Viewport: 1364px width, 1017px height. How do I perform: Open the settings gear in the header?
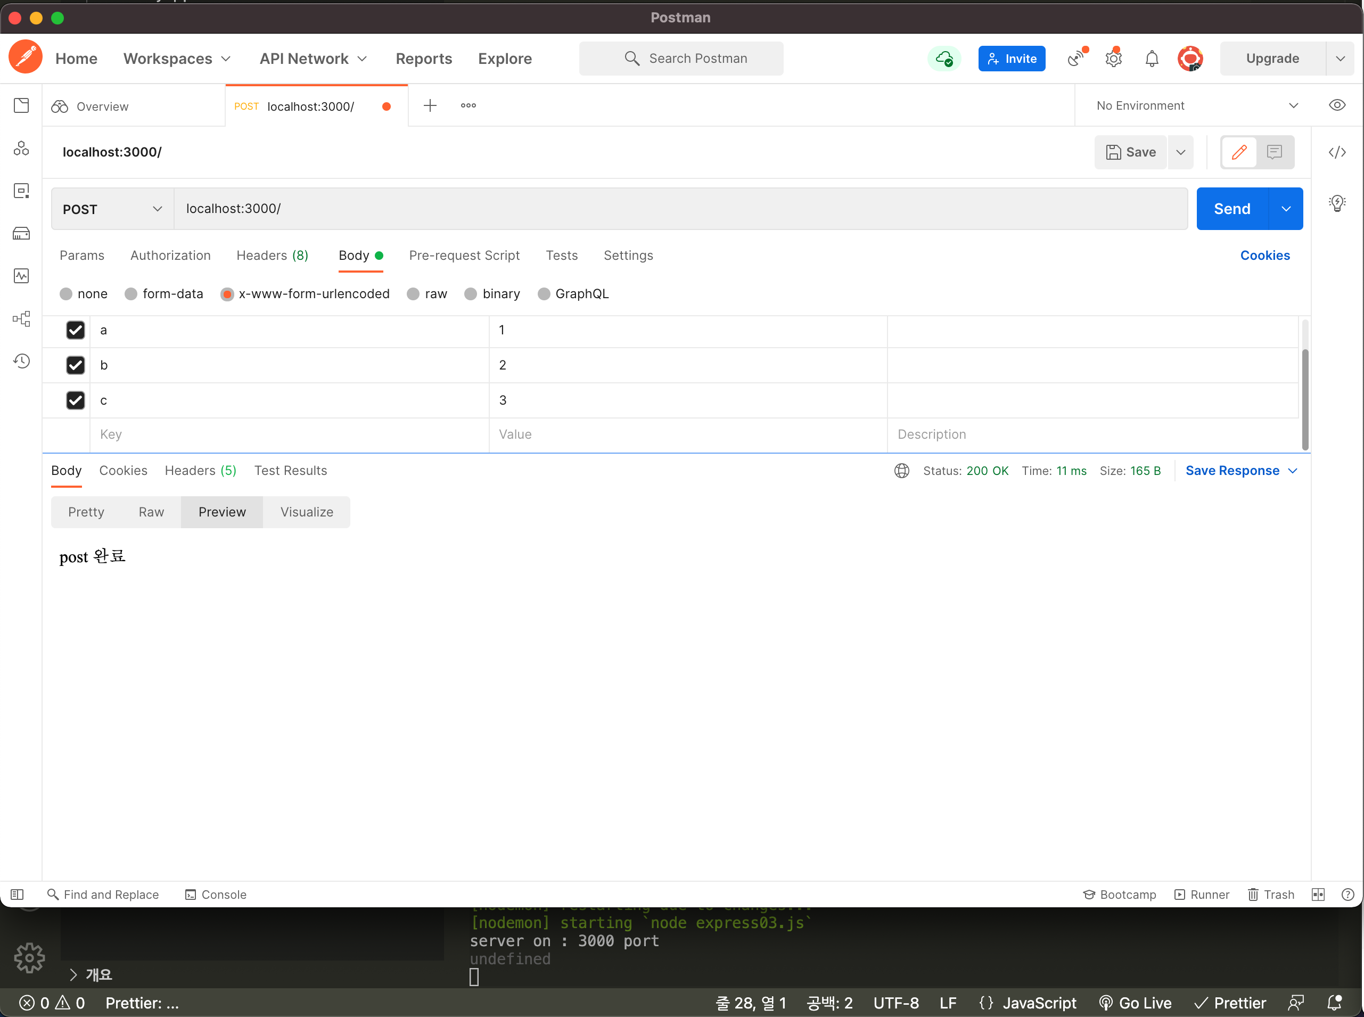point(1113,59)
